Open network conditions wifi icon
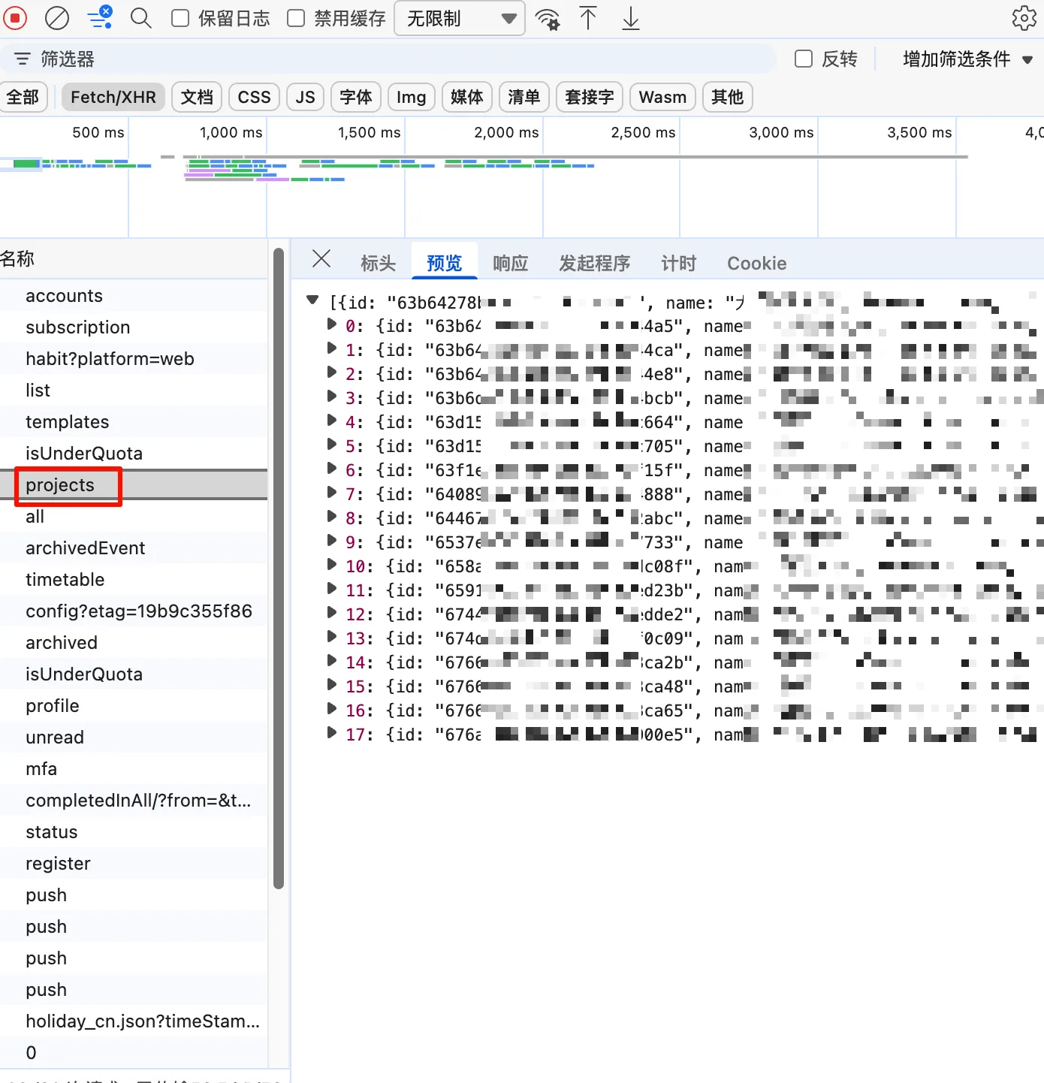The width and height of the screenshot is (1044, 1083). [548, 19]
